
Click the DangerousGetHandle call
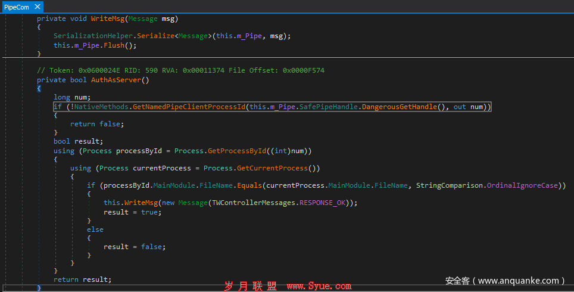pyautogui.click(x=400, y=107)
